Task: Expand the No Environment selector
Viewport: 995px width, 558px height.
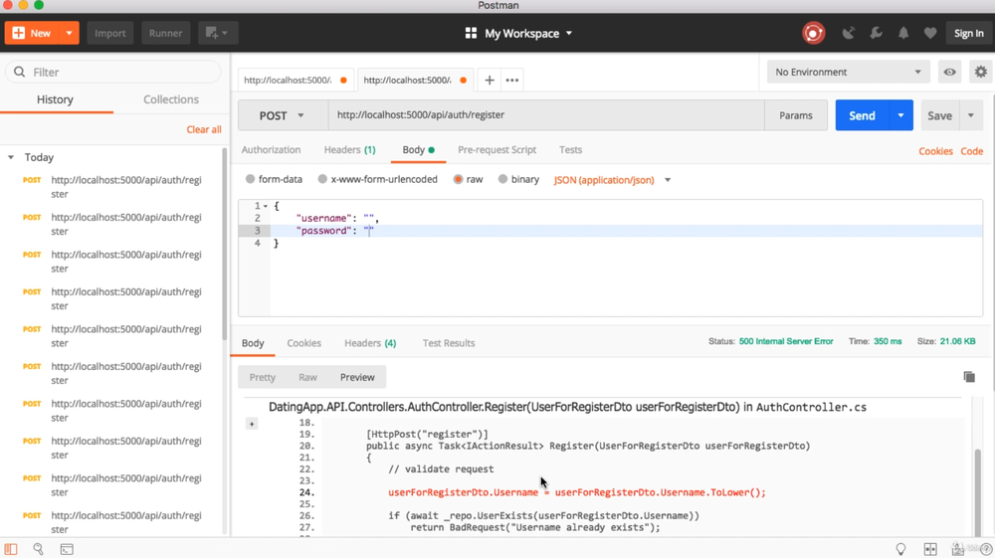Action: pos(849,72)
